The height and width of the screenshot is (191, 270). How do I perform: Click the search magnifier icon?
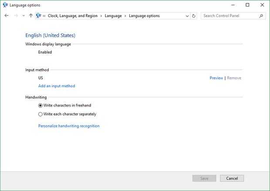click(x=261, y=16)
